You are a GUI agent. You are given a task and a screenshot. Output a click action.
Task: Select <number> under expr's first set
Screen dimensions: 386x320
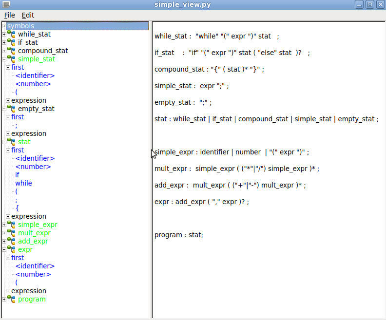[x=33, y=275]
